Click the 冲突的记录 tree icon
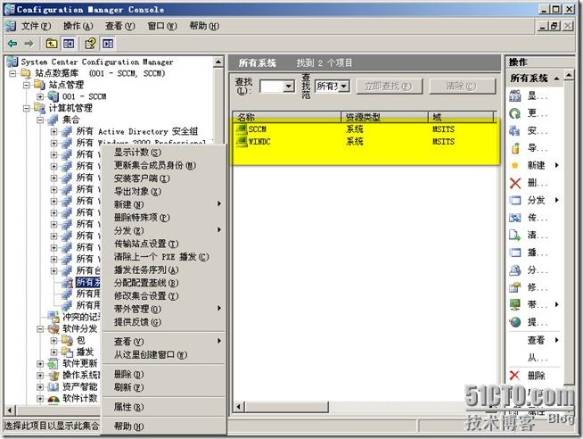This screenshot has height=439, width=583. (53, 317)
